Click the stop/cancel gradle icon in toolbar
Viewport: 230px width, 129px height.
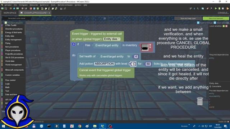coord(223,9)
